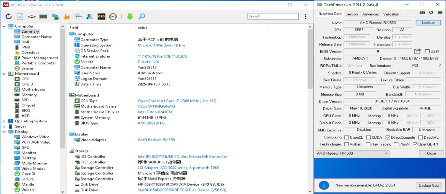Image resolution: width=446 pixels, height=194 pixels.
Task: Select SPD under Motherboard tree
Action: 25,100
